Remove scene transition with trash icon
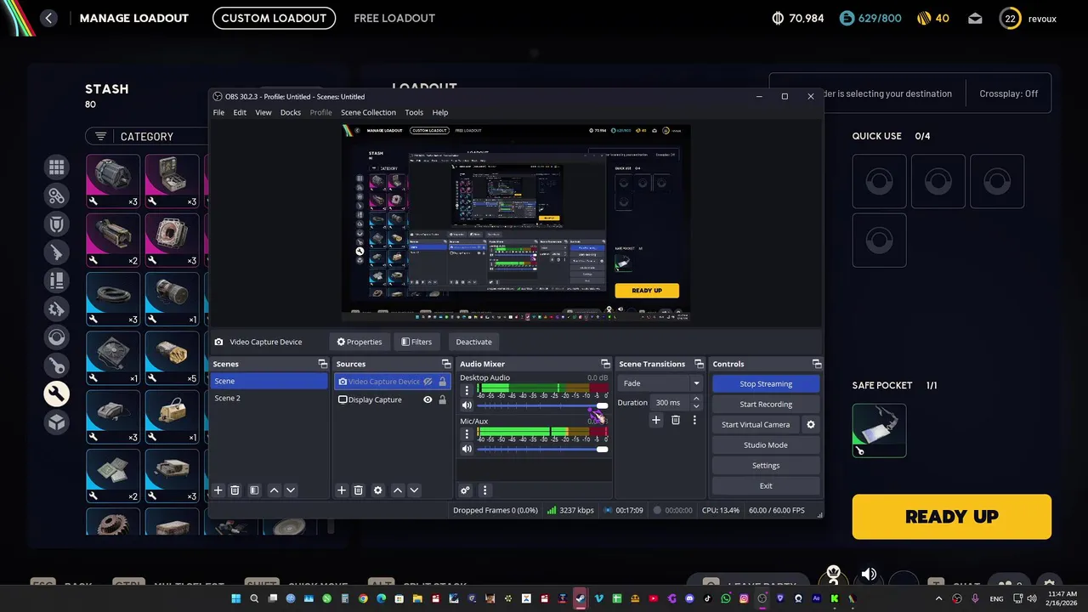 pos(676,420)
